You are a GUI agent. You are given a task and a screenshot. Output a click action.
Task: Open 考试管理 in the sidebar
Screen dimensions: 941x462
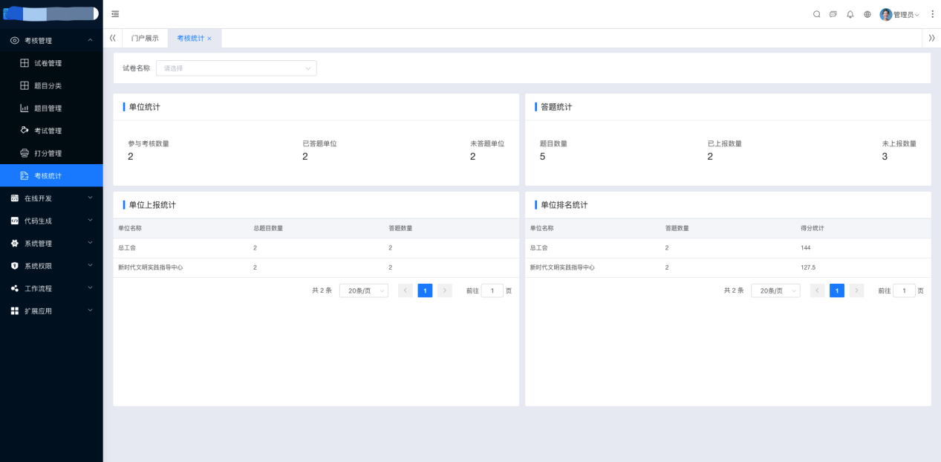coord(51,131)
